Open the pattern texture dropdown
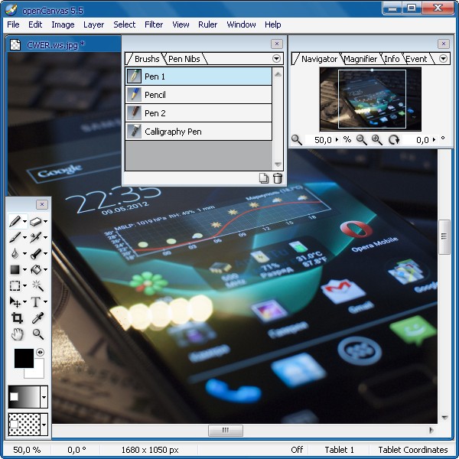Screen dimensions: 459x459 pos(44,424)
